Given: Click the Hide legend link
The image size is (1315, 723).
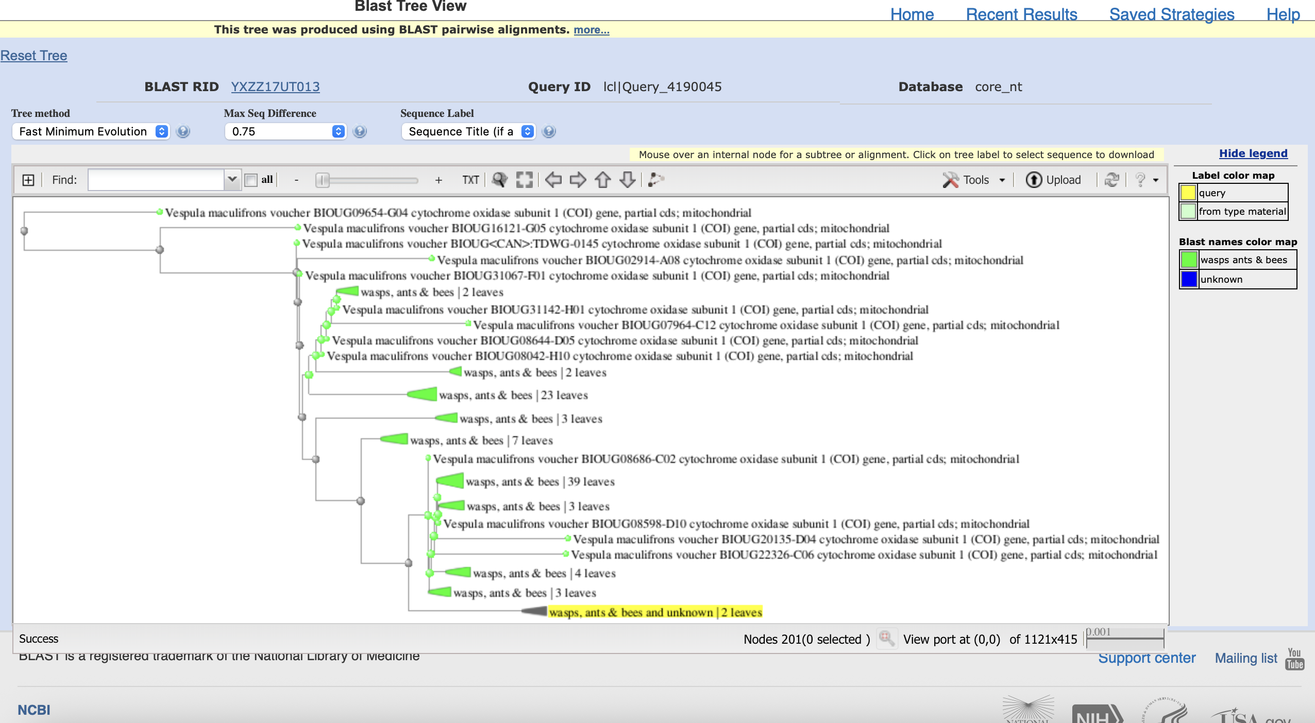Looking at the screenshot, I should point(1253,153).
